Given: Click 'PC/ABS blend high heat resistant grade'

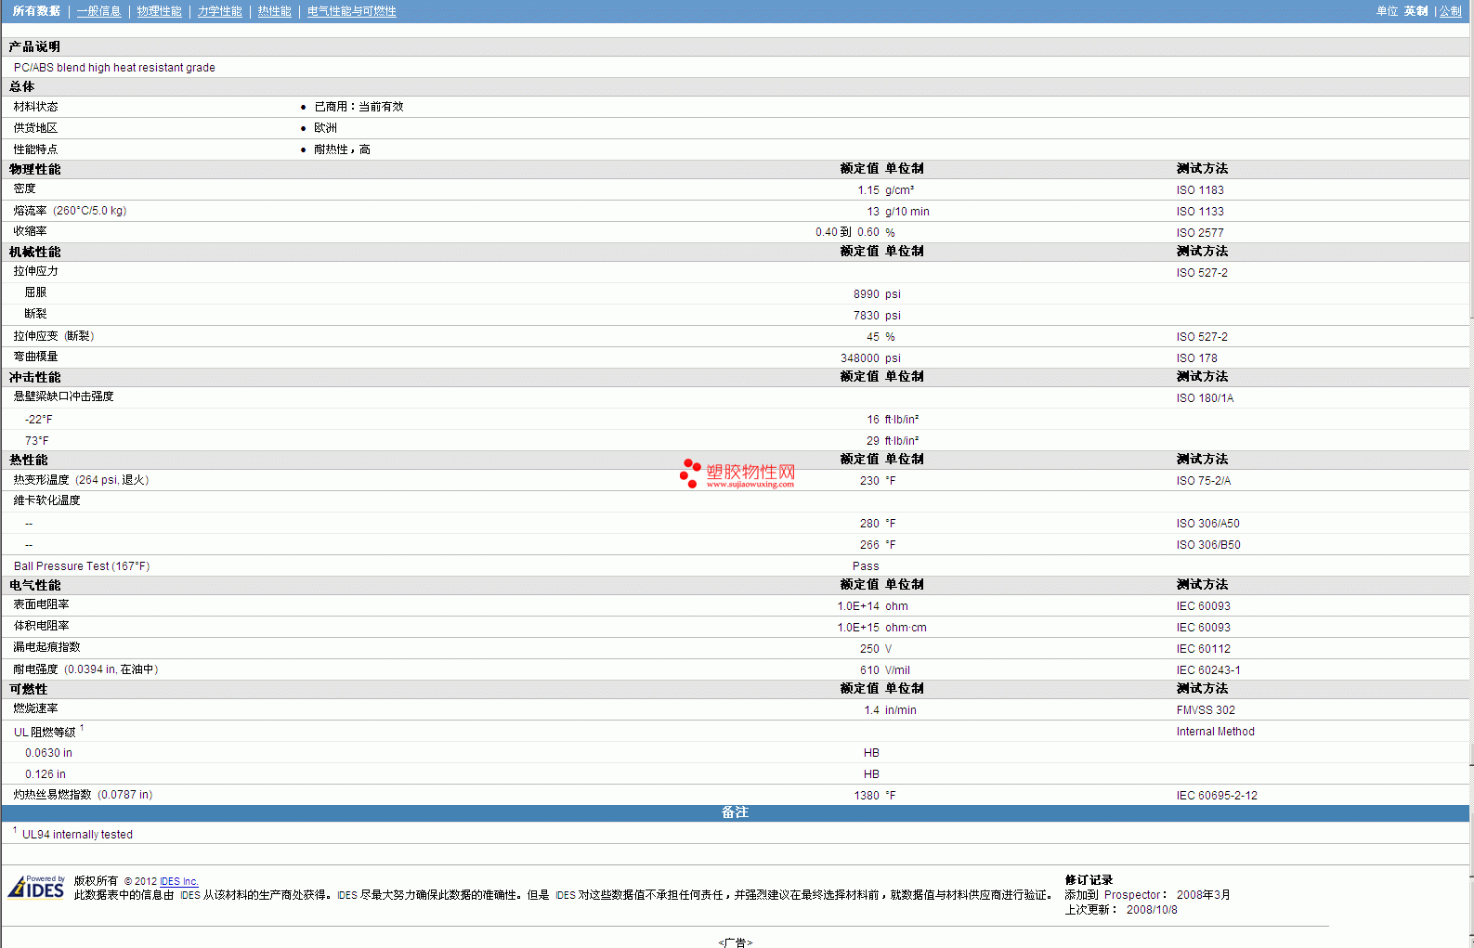Looking at the screenshot, I should [114, 68].
